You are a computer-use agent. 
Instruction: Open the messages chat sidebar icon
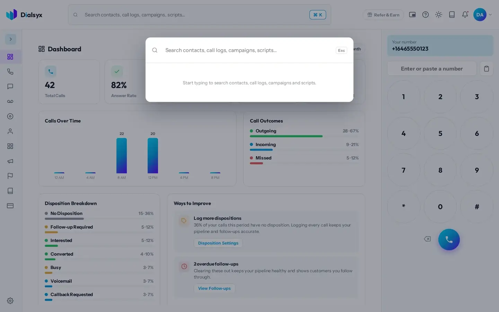tap(10, 86)
